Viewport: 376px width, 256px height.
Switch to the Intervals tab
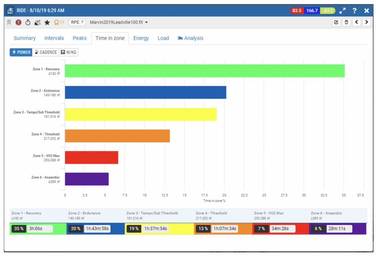[54, 38]
